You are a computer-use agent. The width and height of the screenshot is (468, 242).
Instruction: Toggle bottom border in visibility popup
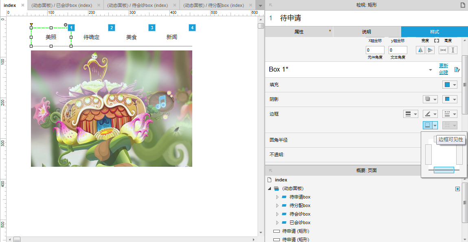(444, 170)
